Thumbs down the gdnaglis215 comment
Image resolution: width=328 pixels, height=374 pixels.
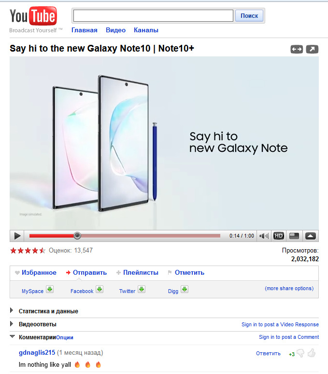tap(300, 353)
